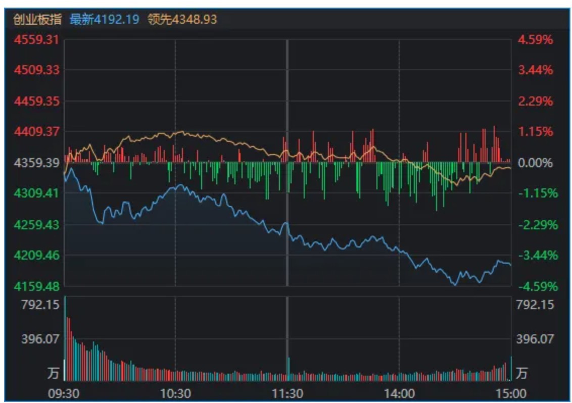
Task: Click the 领先4348.93 leading value label
Action: (x=182, y=19)
